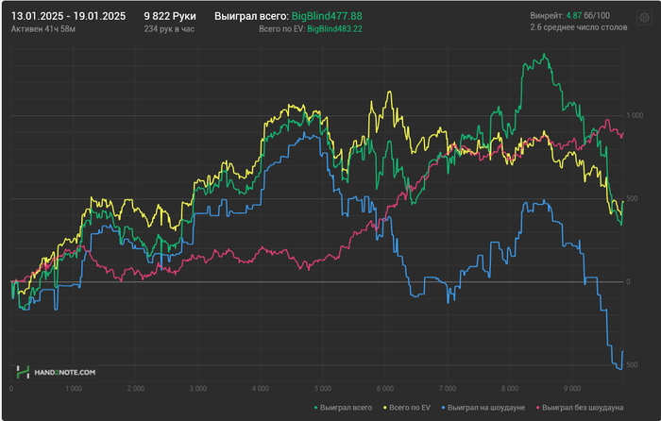
Task: Click the BigBlind483.22 EV value
Action: click(334, 29)
